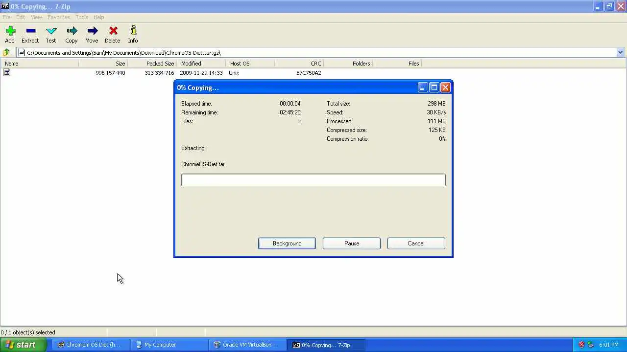Click the Test toolbar icon
Viewport: 627px width, 352px height.
tap(51, 31)
